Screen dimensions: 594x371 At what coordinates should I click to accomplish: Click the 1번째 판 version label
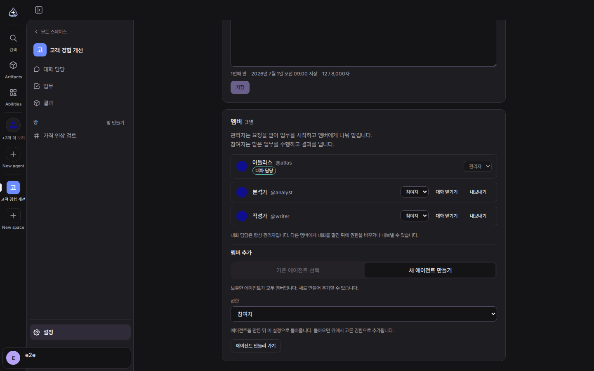click(238, 74)
